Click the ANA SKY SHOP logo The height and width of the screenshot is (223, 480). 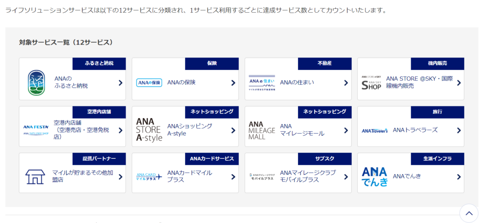371,83
